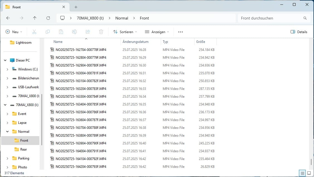Click Normal in the breadcrumb path
Image resolution: width=314 pixels, height=177 pixels.
coord(122,18)
